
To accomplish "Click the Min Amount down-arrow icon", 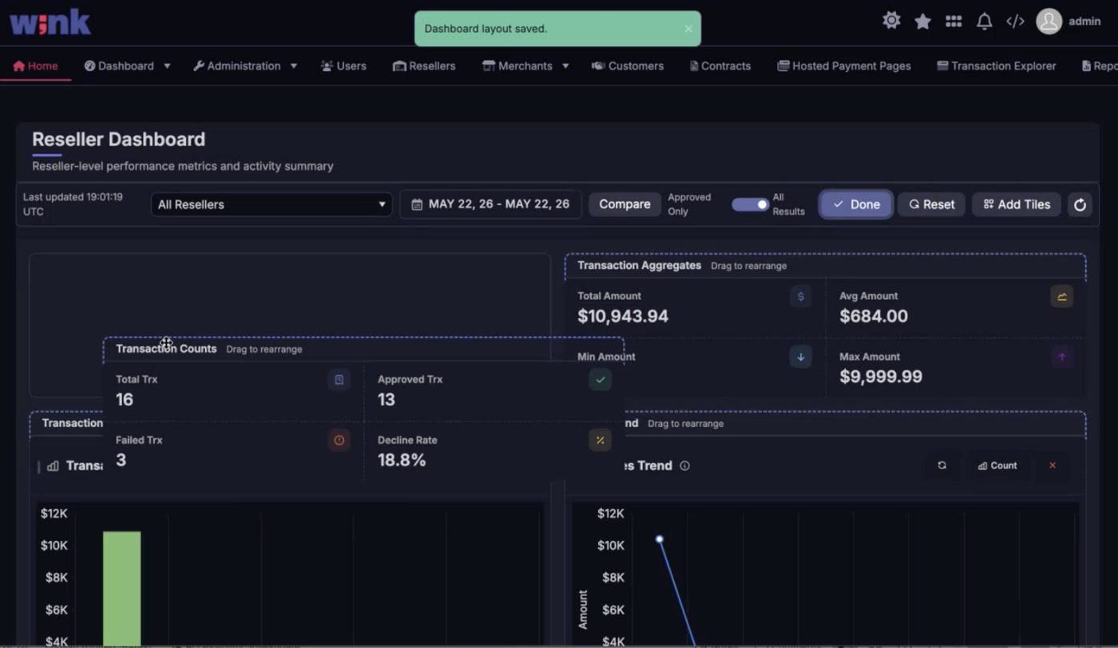I will coord(800,357).
